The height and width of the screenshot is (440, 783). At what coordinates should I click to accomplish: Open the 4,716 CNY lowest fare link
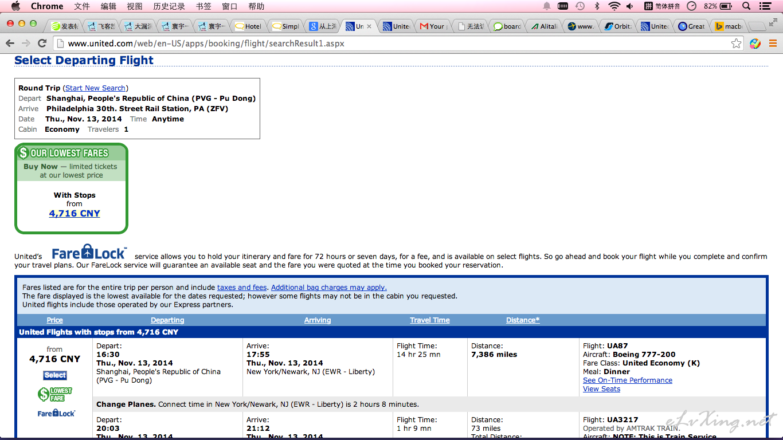pyautogui.click(x=75, y=214)
